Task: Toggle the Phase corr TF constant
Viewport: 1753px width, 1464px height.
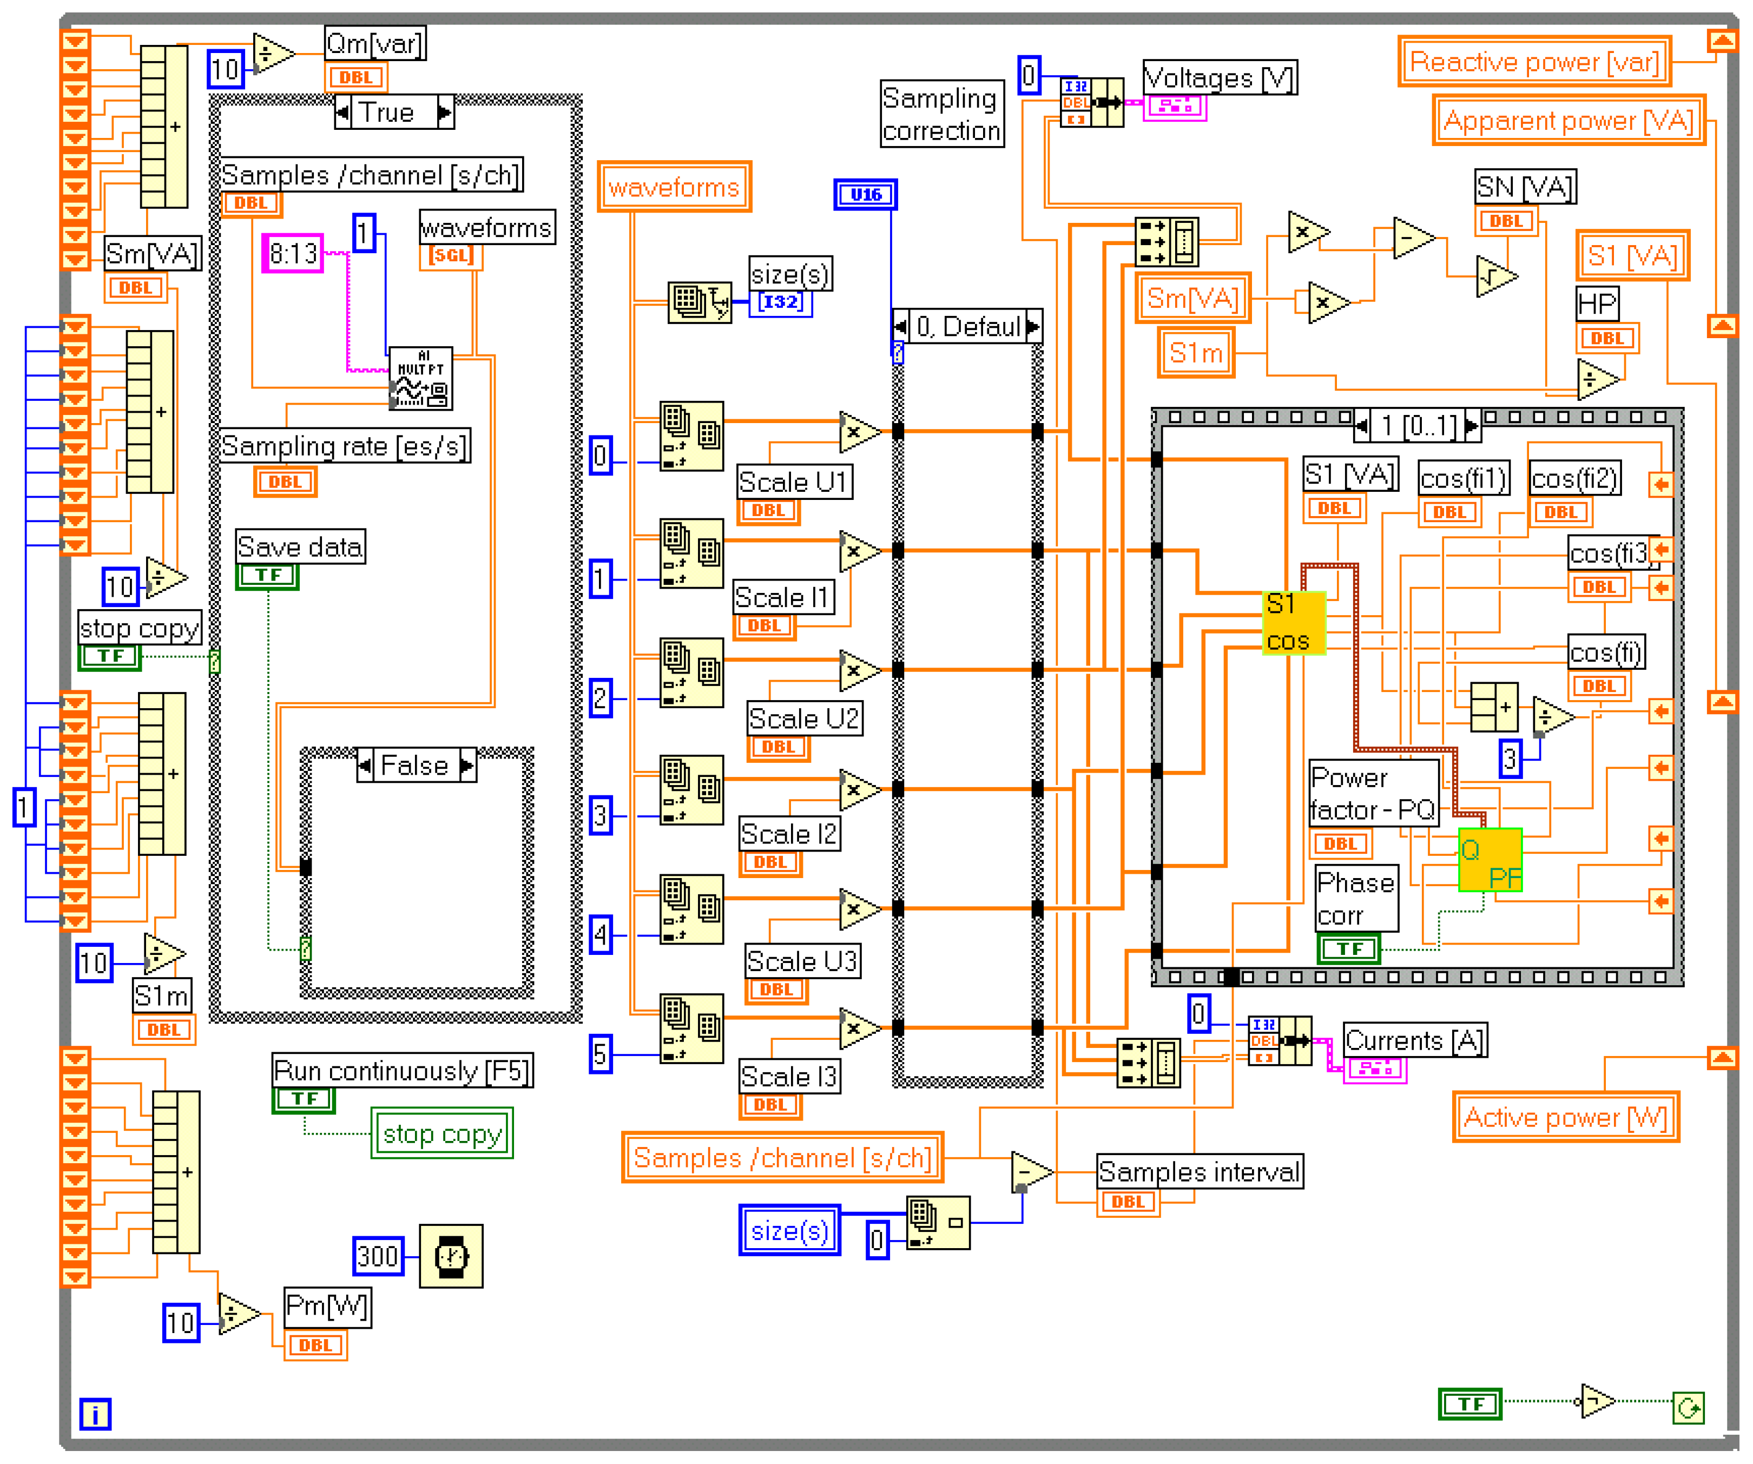Action: click(x=1350, y=948)
